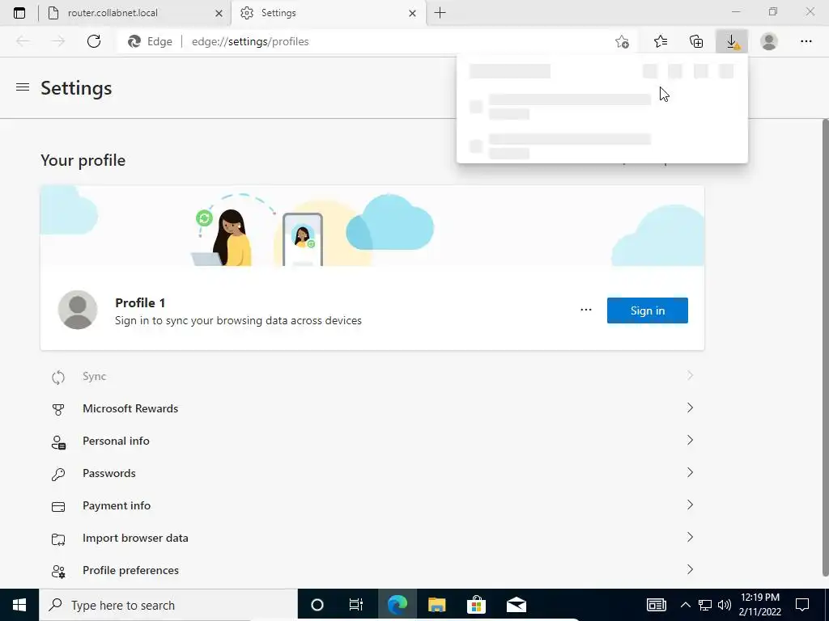Open Passwords settings
This screenshot has height=621, width=829.
click(x=372, y=473)
